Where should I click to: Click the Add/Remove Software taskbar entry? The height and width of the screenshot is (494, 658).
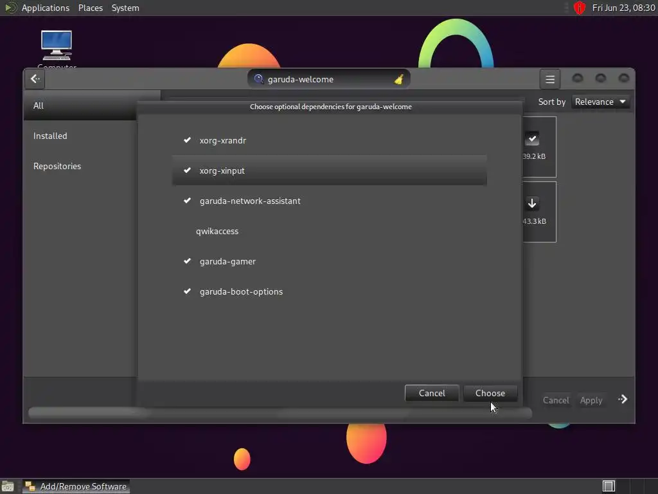[76, 486]
